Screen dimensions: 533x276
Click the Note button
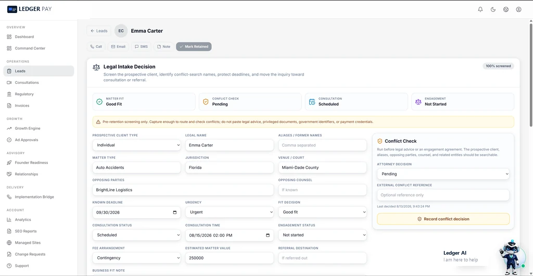coord(163,46)
